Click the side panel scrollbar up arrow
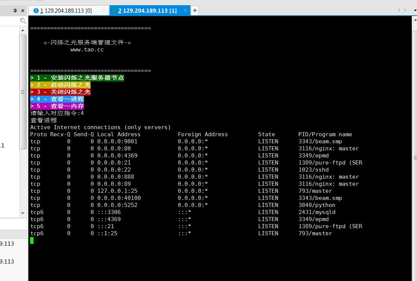 pyautogui.click(x=23, y=31)
